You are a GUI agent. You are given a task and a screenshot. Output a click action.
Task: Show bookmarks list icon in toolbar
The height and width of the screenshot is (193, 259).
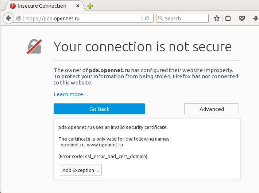pyautogui.click(x=228, y=18)
